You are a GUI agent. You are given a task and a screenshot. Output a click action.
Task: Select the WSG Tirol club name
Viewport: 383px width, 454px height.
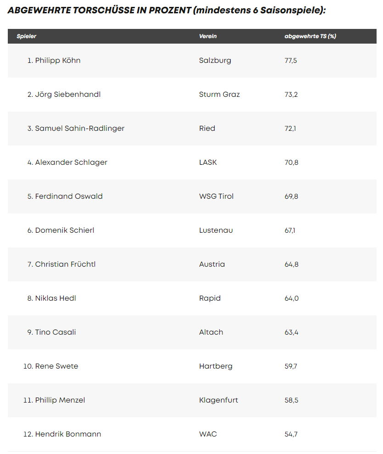click(x=216, y=196)
